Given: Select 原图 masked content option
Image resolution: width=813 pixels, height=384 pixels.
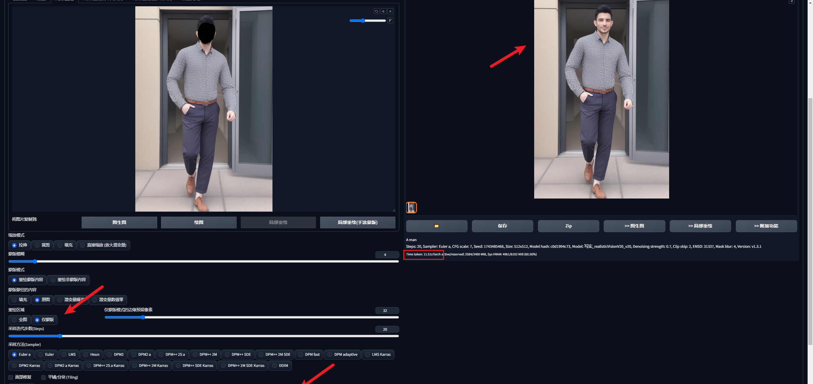Looking at the screenshot, I should pyautogui.click(x=42, y=300).
